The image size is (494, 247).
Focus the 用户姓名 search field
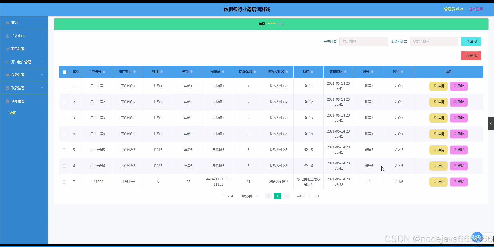point(364,41)
